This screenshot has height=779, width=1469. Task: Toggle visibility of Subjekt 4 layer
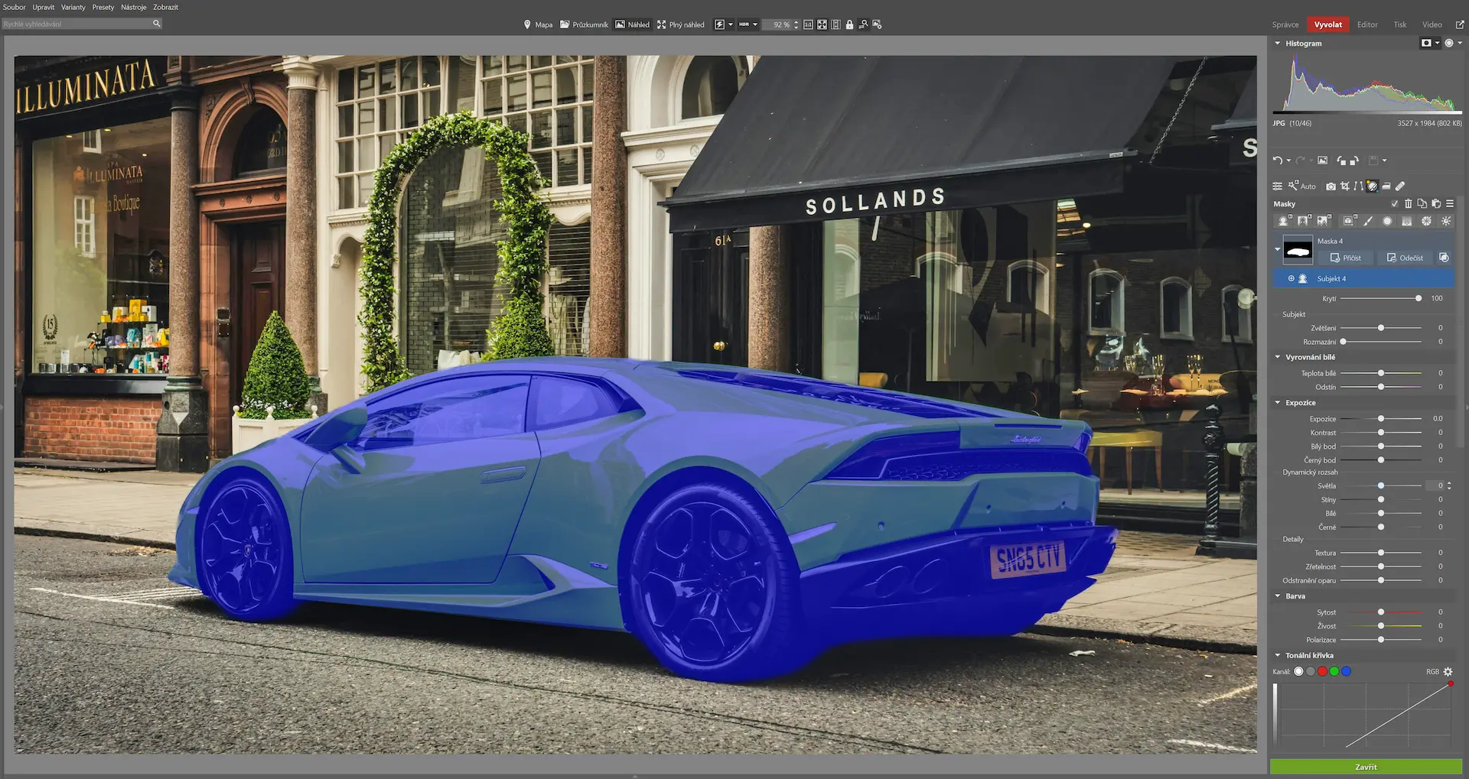pos(1291,278)
